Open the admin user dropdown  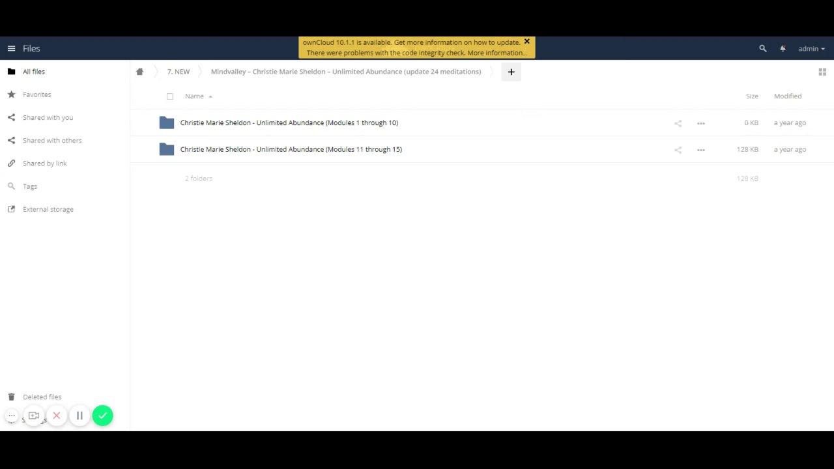tap(811, 48)
